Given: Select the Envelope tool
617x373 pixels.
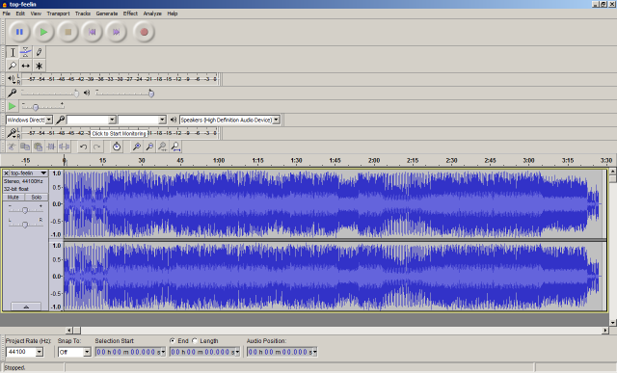Looking at the screenshot, I should 26,52.
